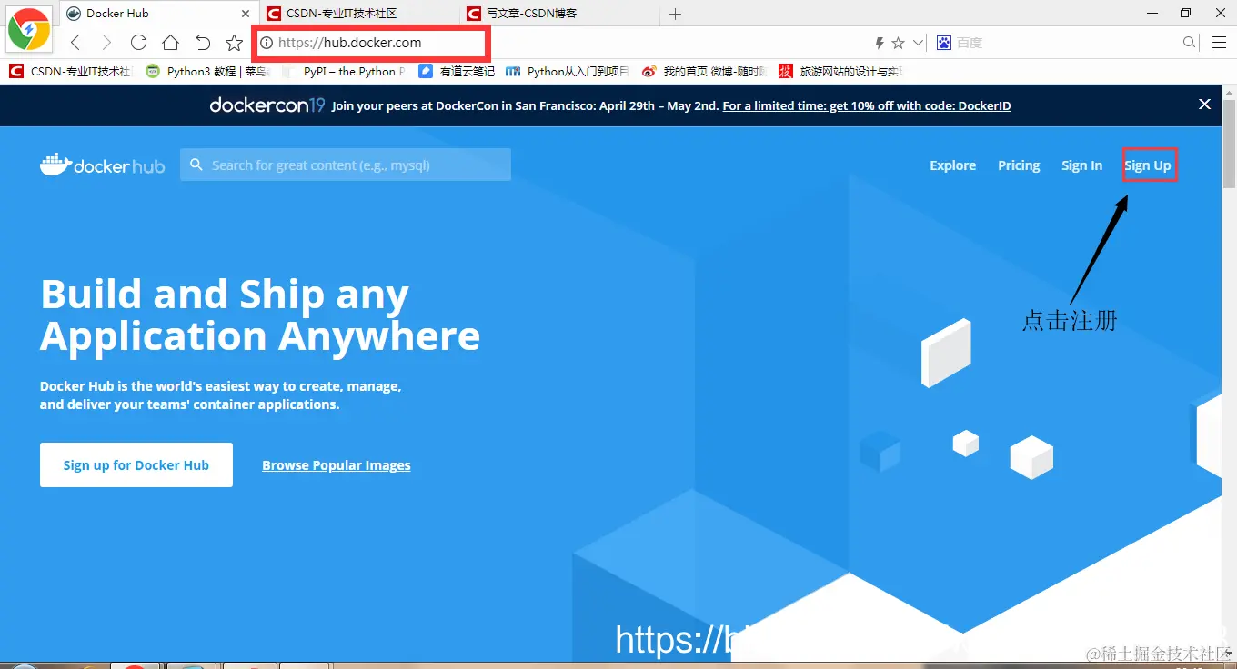Click the 百度 search input field

[1064, 43]
